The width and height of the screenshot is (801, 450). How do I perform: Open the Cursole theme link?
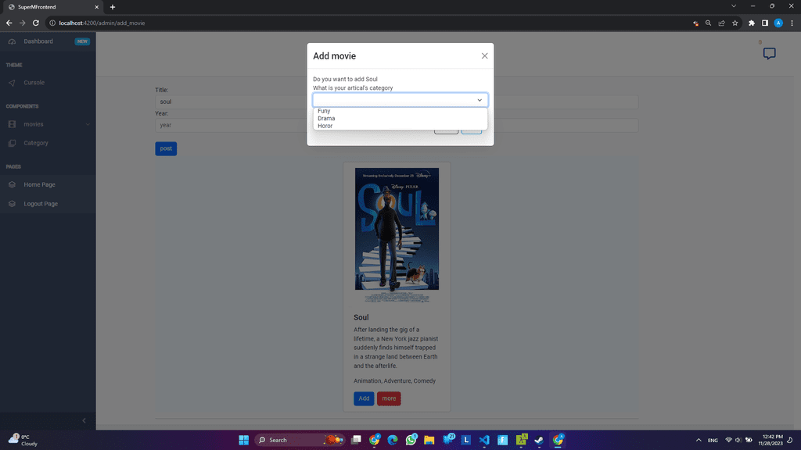pyautogui.click(x=34, y=83)
